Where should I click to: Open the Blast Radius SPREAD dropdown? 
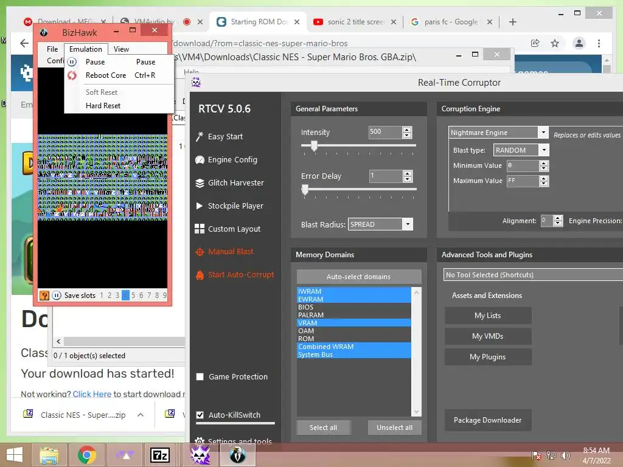tap(408, 224)
